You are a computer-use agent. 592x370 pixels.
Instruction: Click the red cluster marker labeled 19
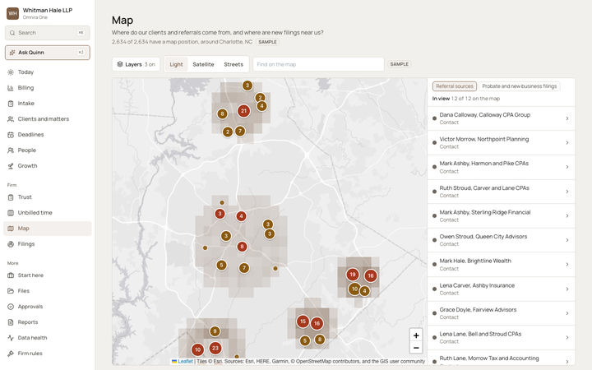pos(352,275)
